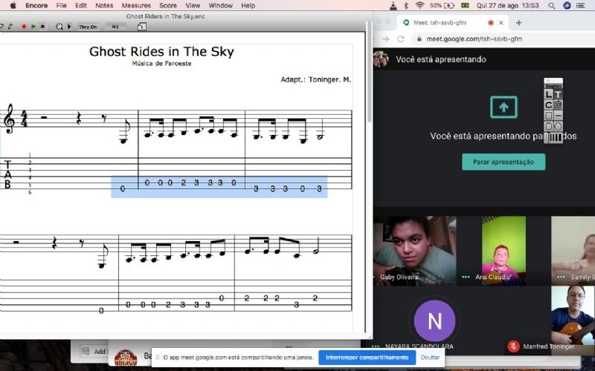Click the Adapt.: Toninger. M. text
595x371 pixels.
click(x=315, y=79)
